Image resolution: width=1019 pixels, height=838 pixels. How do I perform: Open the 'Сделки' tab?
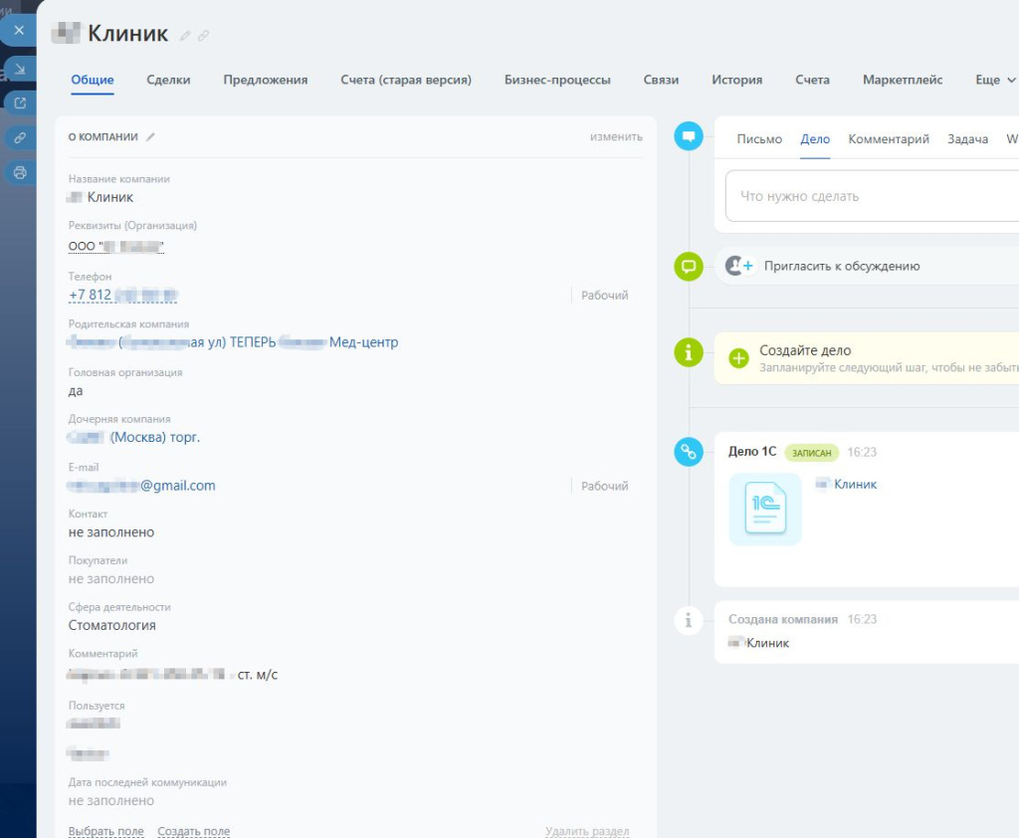click(x=168, y=80)
